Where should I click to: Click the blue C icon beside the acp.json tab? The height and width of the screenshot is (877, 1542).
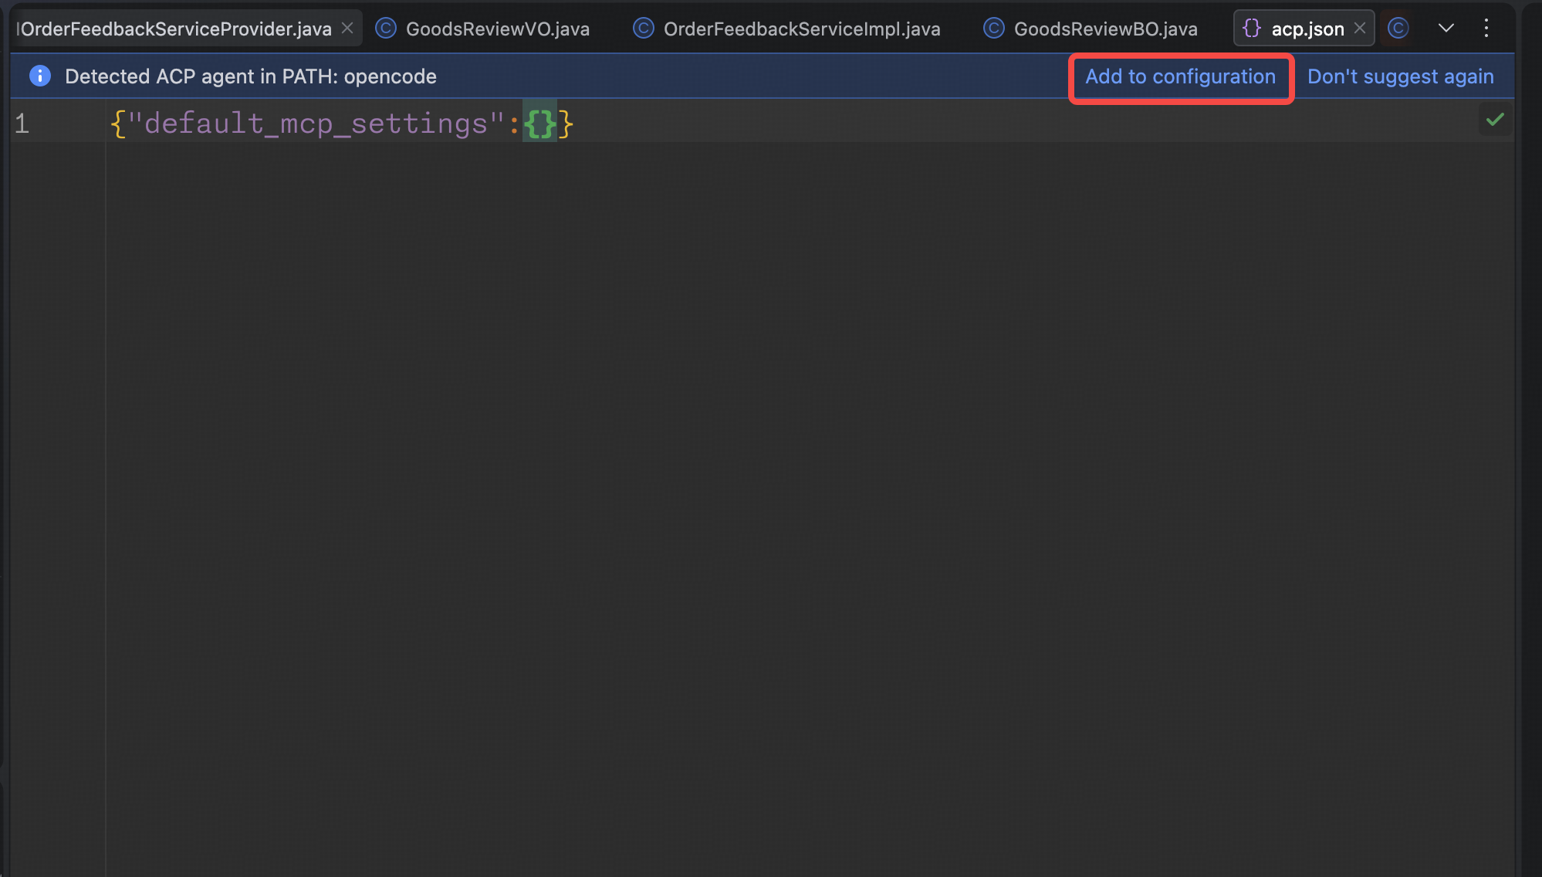tap(1398, 28)
